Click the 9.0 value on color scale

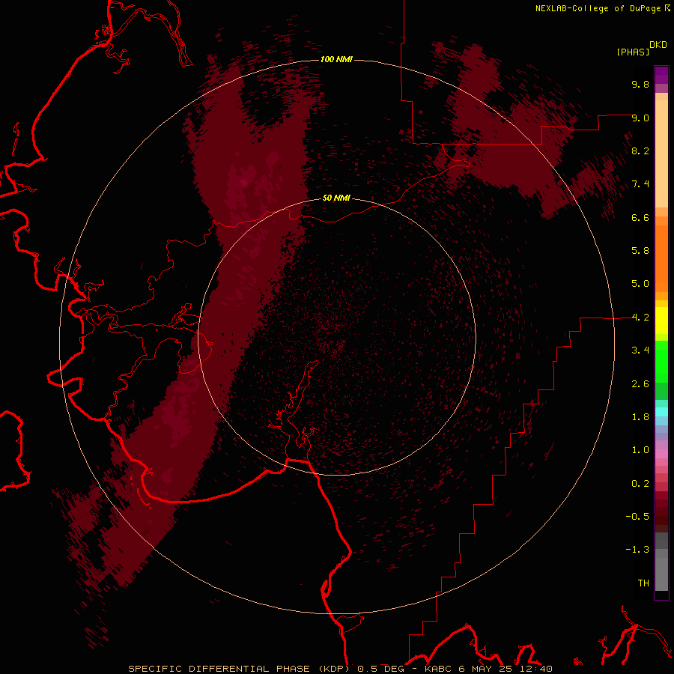pyautogui.click(x=640, y=118)
